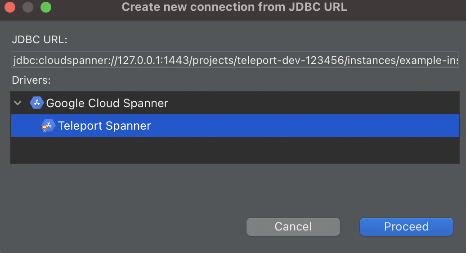The height and width of the screenshot is (253, 466).
Task: Click the 'Drivers:' list label
Action: (31, 81)
